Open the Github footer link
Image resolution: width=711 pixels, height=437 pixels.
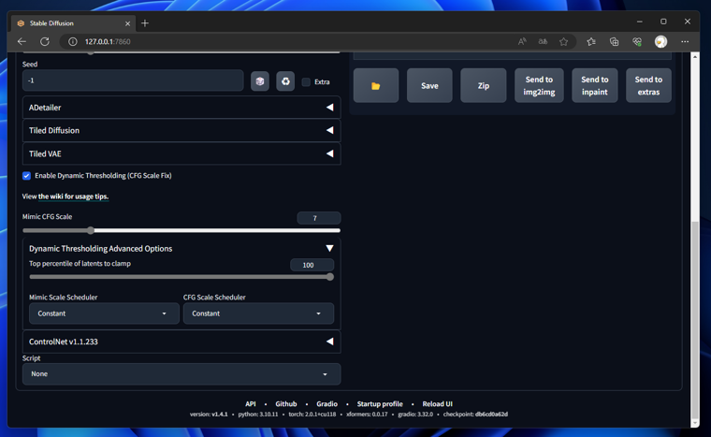pos(286,404)
